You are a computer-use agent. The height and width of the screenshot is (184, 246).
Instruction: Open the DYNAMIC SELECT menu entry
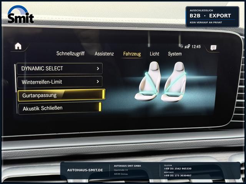point(60,68)
